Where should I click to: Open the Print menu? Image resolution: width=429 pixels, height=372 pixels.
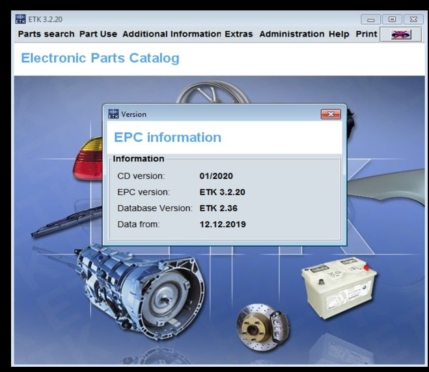pos(366,34)
